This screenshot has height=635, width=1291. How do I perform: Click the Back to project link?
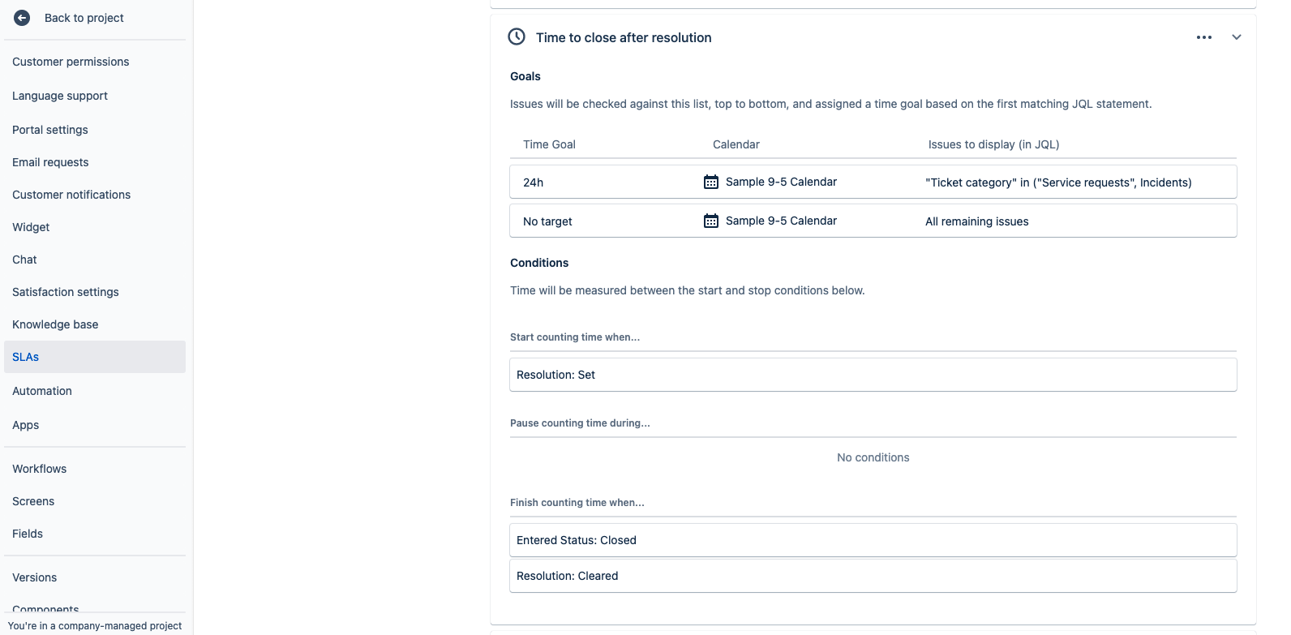[x=84, y=18]
